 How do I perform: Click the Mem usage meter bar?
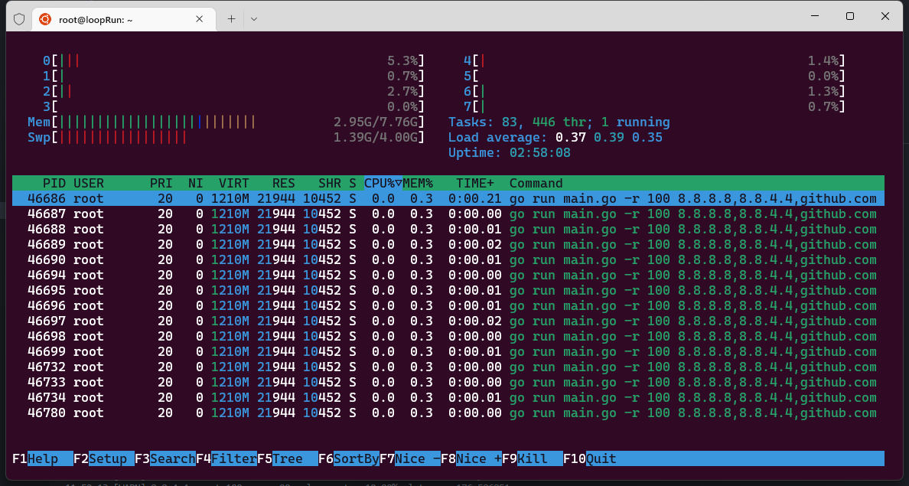point(226,122)
